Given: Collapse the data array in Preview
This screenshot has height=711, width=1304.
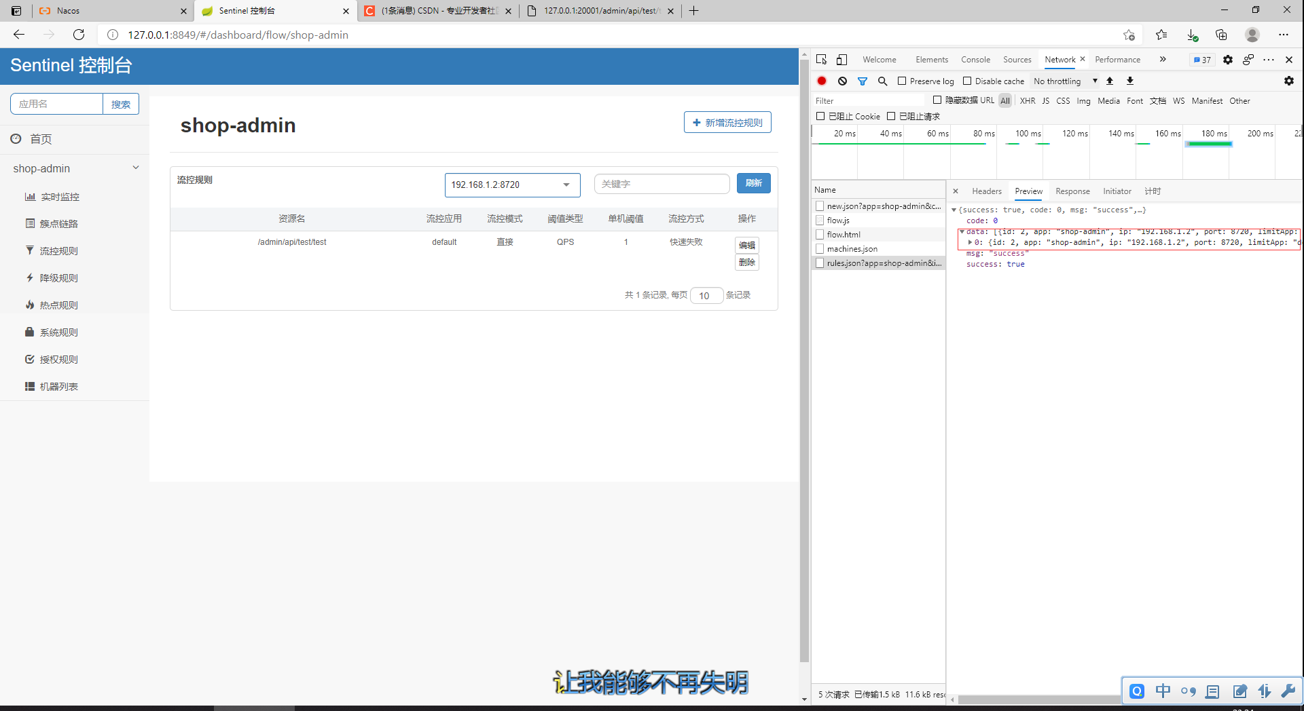Looking at the screenshot, I should point(962,232).
